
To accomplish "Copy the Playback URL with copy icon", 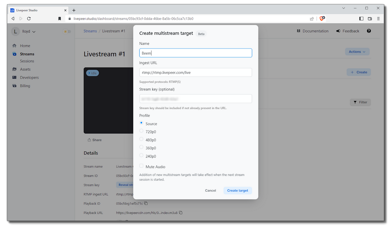I will click(181, 213).
